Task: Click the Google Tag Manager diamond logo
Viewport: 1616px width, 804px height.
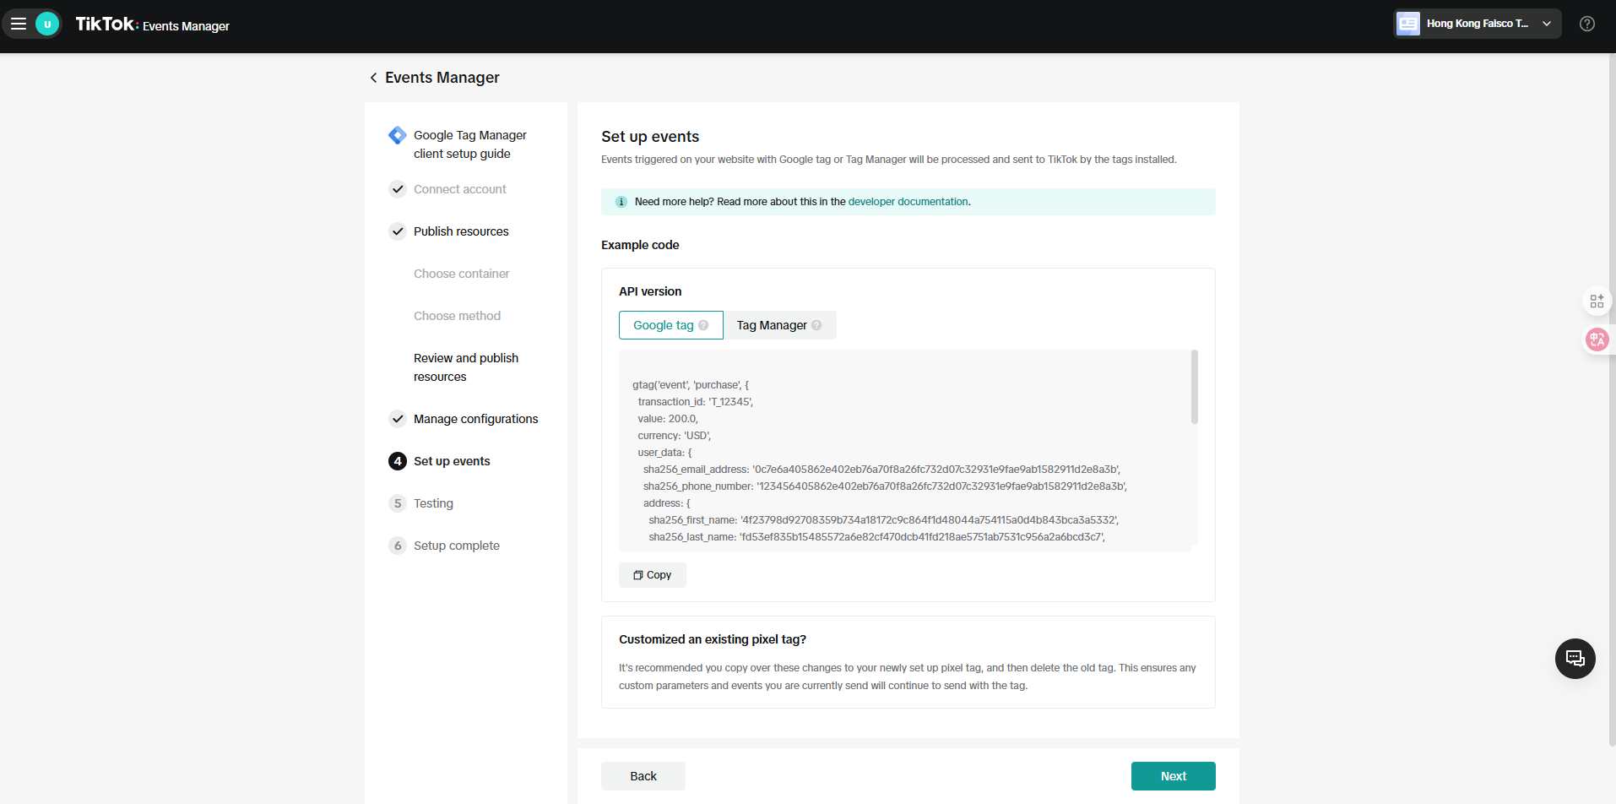Action: [x=397, y=135]
